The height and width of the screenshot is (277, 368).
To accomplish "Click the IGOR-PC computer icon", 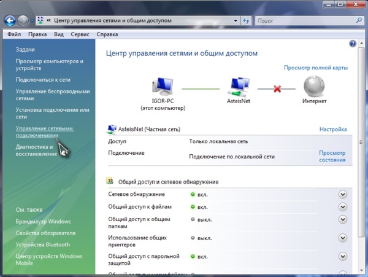I will 163,87.
